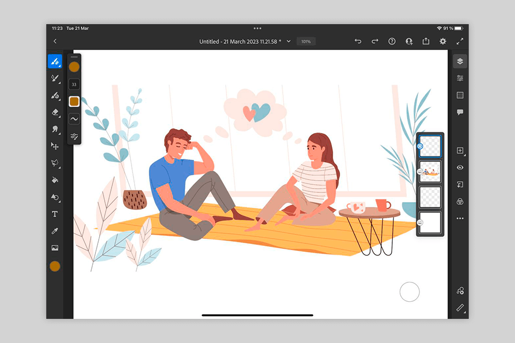Open the brush smoothing control
This screenshot has height=343, width=515.
[x=74, y=119]
